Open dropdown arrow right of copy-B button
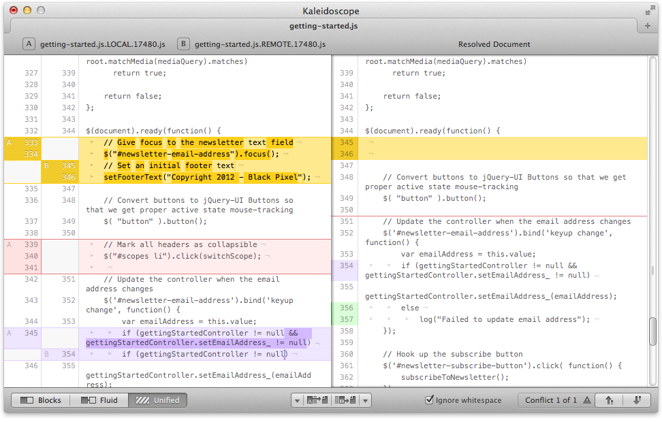This screenshot has width=662, height=422. 365,400
